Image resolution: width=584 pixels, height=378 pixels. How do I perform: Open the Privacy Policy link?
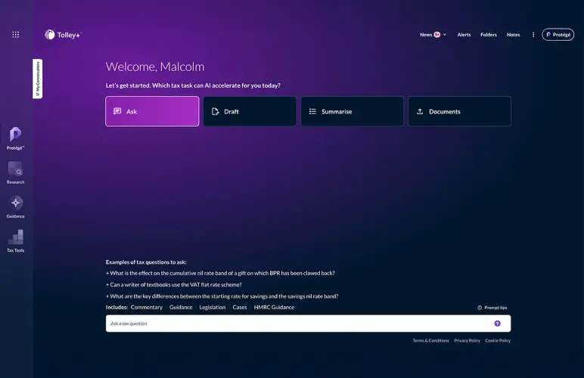[x=467, y=341]
